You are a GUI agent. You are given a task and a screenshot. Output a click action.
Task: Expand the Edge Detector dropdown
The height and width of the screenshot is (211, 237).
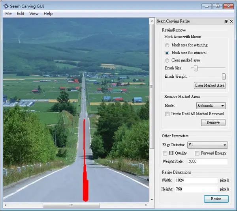[x=207, y=145]
